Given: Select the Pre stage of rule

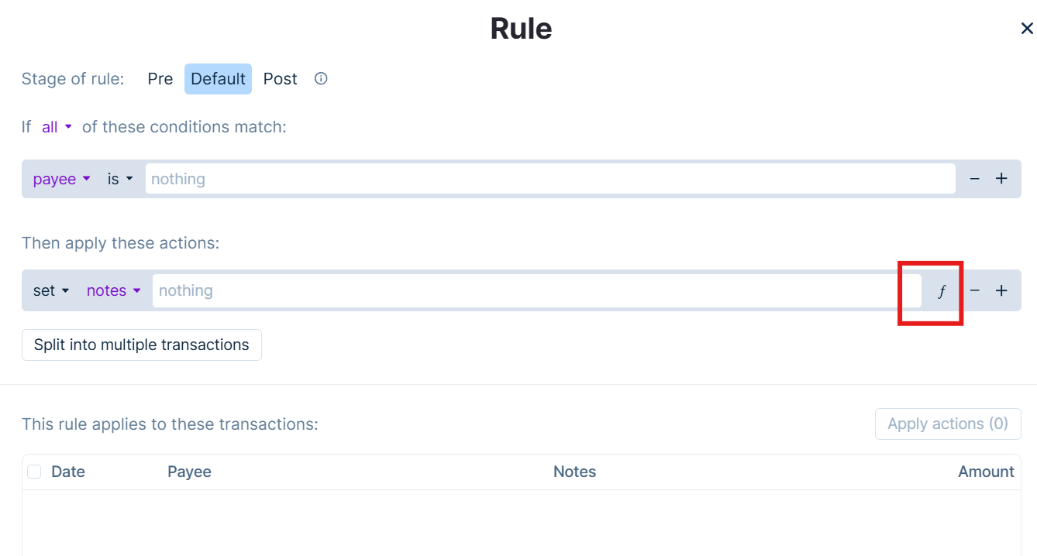Looking at the screenshot, I should [x=160, y=78].
